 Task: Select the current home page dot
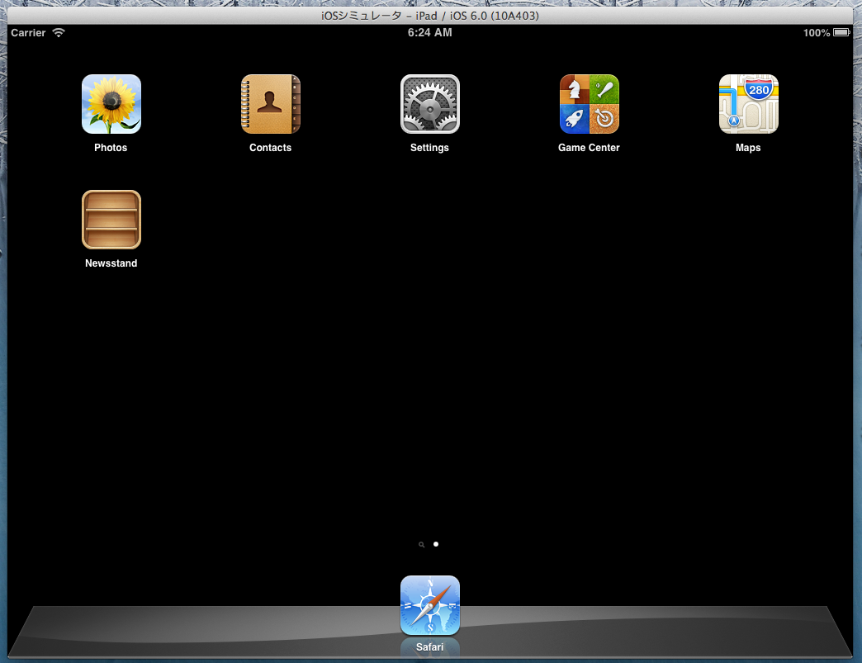tap(436, 544)
